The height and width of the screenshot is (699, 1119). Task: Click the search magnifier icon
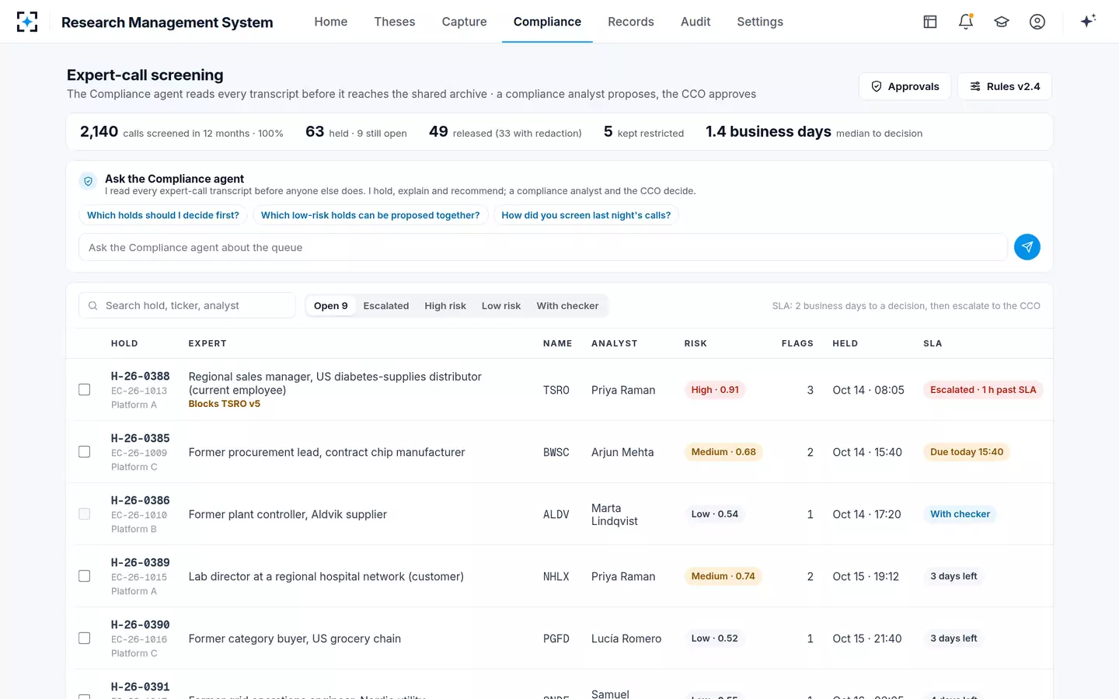[93, 306]
